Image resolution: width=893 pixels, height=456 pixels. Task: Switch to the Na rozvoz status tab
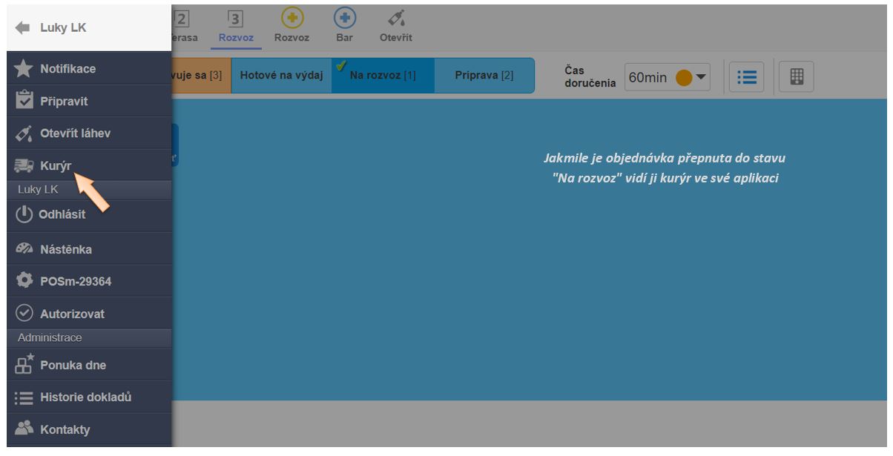382,76
